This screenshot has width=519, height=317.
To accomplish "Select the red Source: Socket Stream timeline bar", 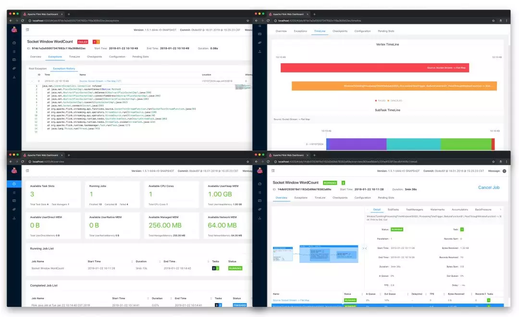I will [375, 68].
